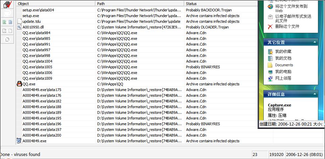Click the 其它位置 panel title
This screenshot has width=325, height=159.
pos(276,42)
